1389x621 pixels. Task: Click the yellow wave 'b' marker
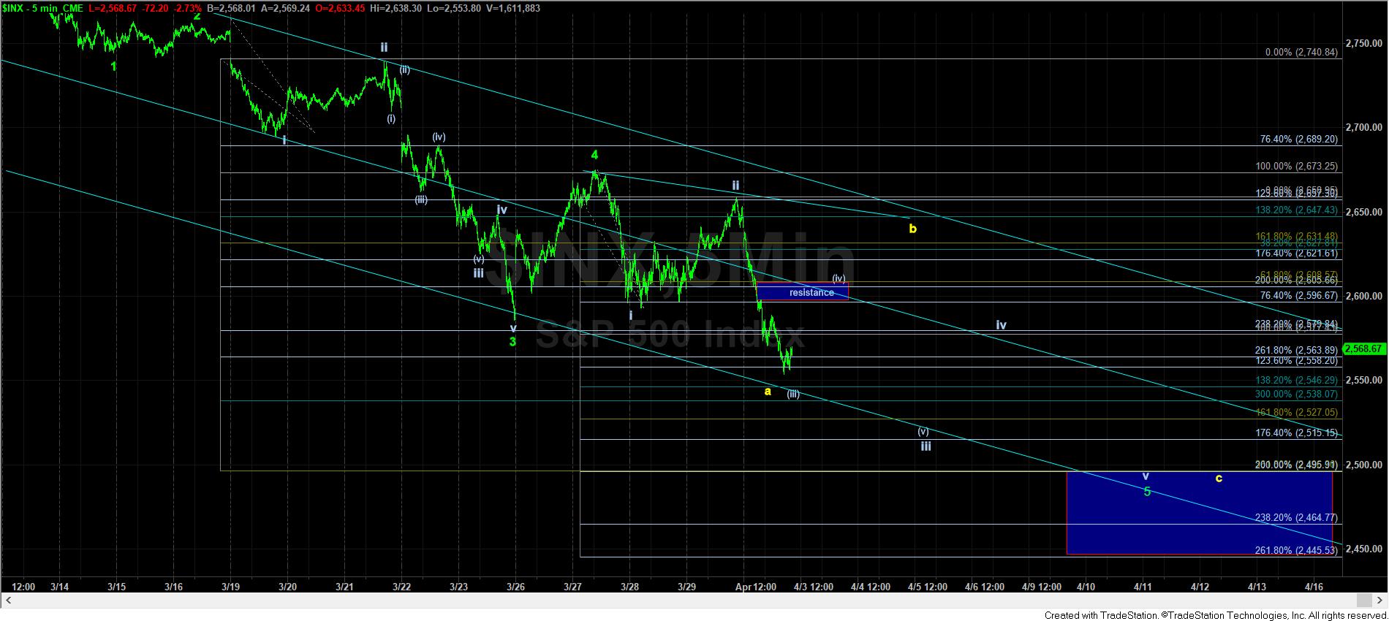[912, 229]
